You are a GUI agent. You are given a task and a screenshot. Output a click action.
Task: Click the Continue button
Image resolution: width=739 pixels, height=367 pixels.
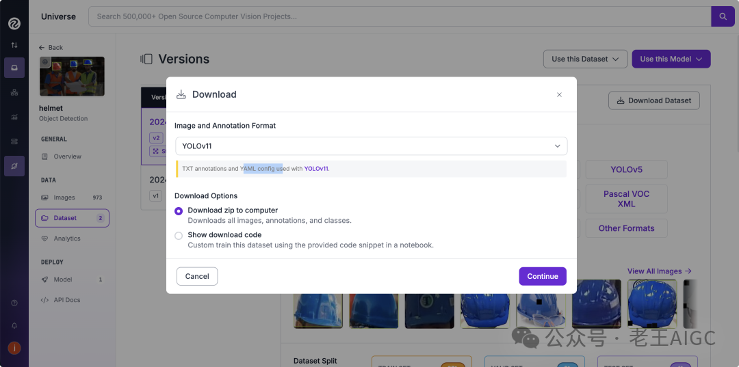point(543,276)
